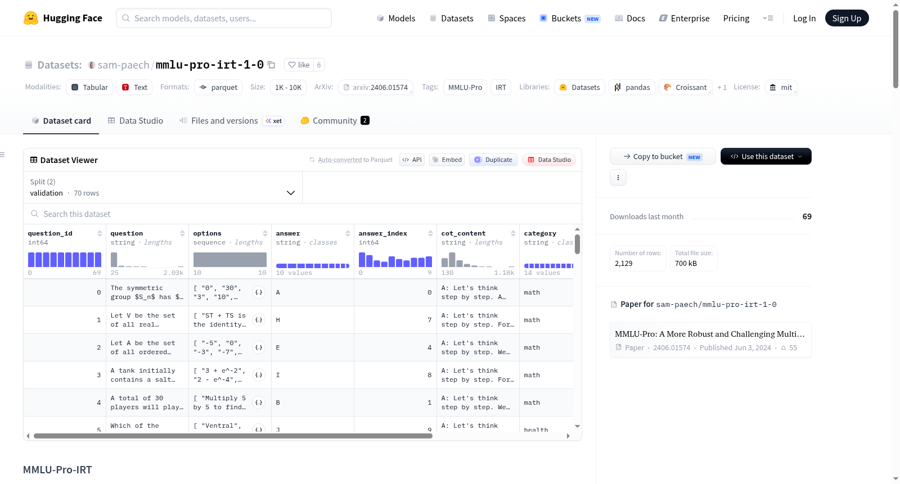Sort by the question column arrows
This screenshot has height=484, width=900.
182,233
